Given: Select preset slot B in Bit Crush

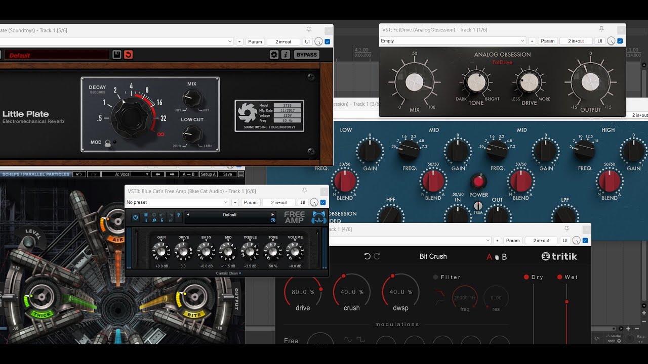Looking at the screenshot, I should tap(504, 257).
